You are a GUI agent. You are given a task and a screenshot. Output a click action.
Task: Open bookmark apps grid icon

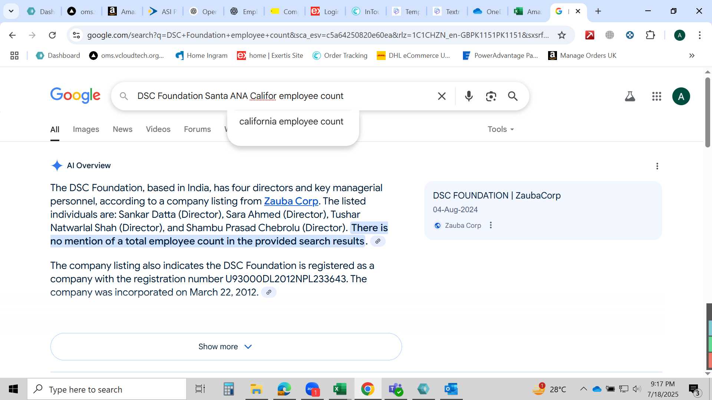(14, 56)
